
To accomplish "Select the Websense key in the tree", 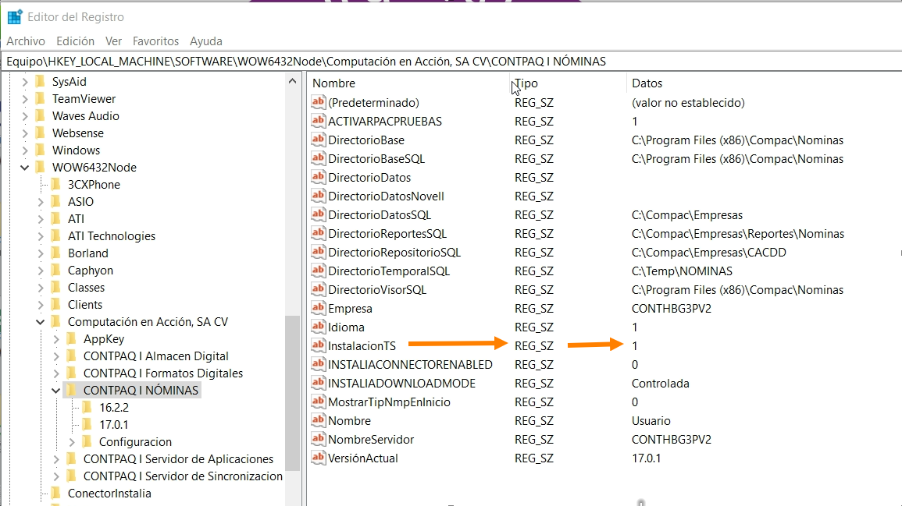I will coord(77,133).
